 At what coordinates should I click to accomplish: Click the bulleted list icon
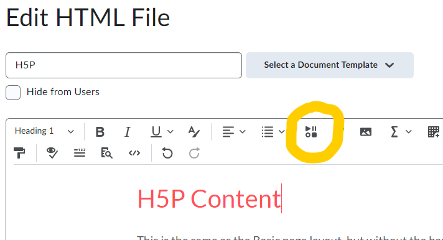tap(268, 132)
